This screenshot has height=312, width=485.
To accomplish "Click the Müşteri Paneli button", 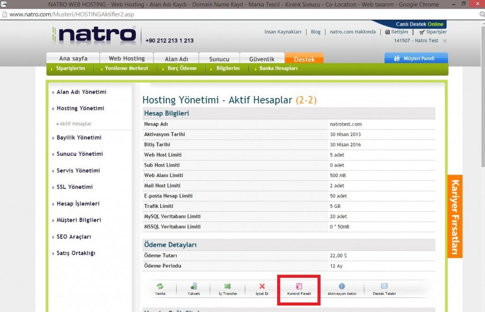I will 416,58.
